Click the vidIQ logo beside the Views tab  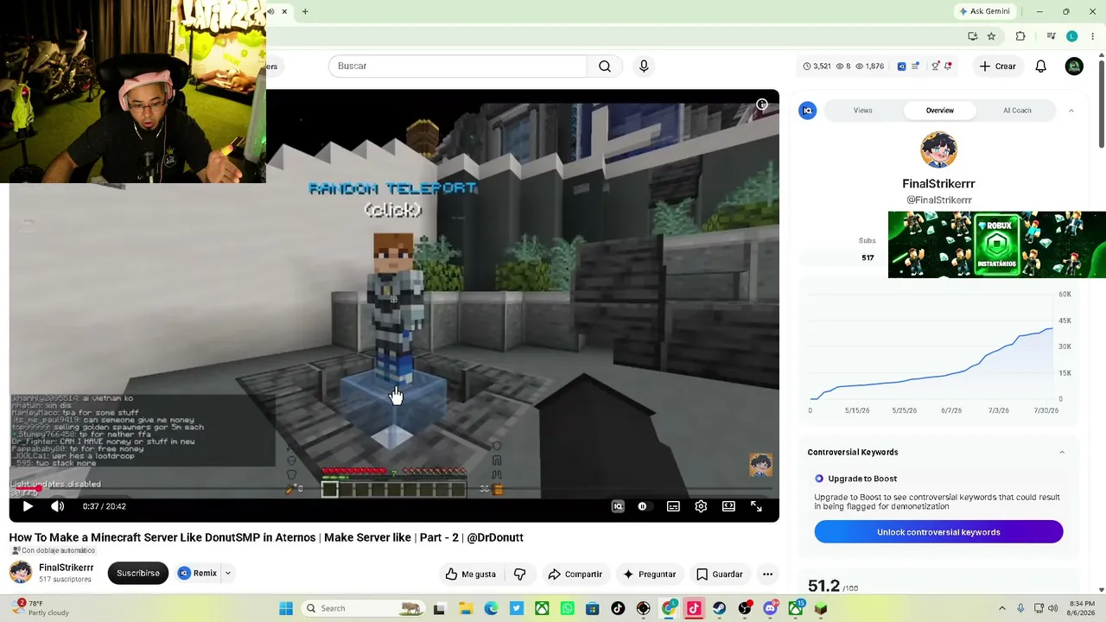(808, 111)
